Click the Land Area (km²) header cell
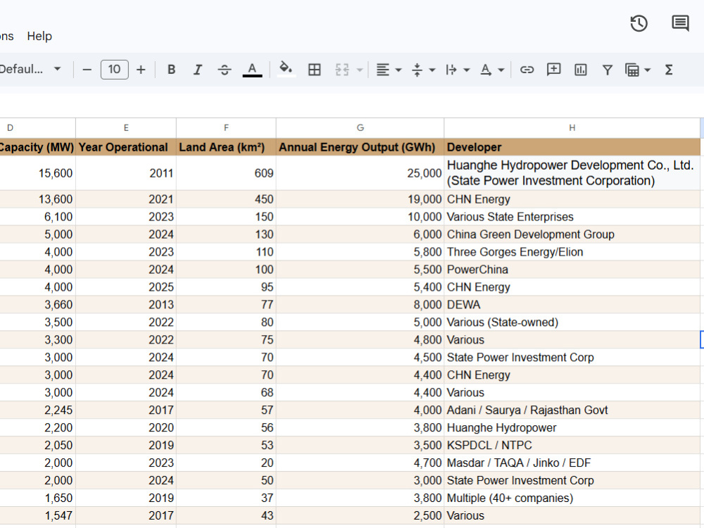 tap(226, 147)
